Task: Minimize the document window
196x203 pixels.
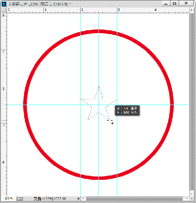Action: pyautogui.click(x=166, y=4)
